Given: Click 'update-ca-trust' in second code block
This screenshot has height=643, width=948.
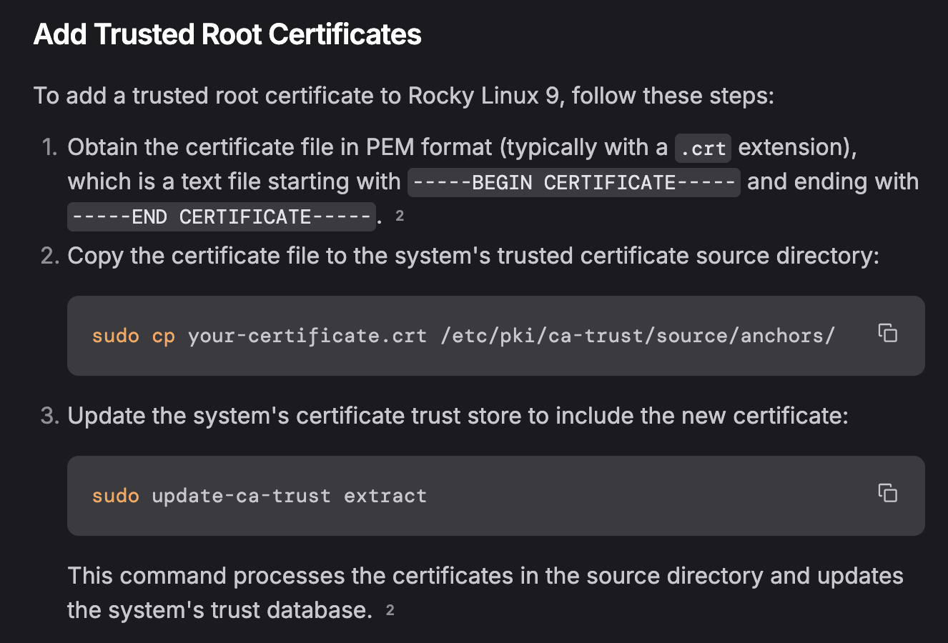Looking at the screenshot, I should [x=241, y=496].
